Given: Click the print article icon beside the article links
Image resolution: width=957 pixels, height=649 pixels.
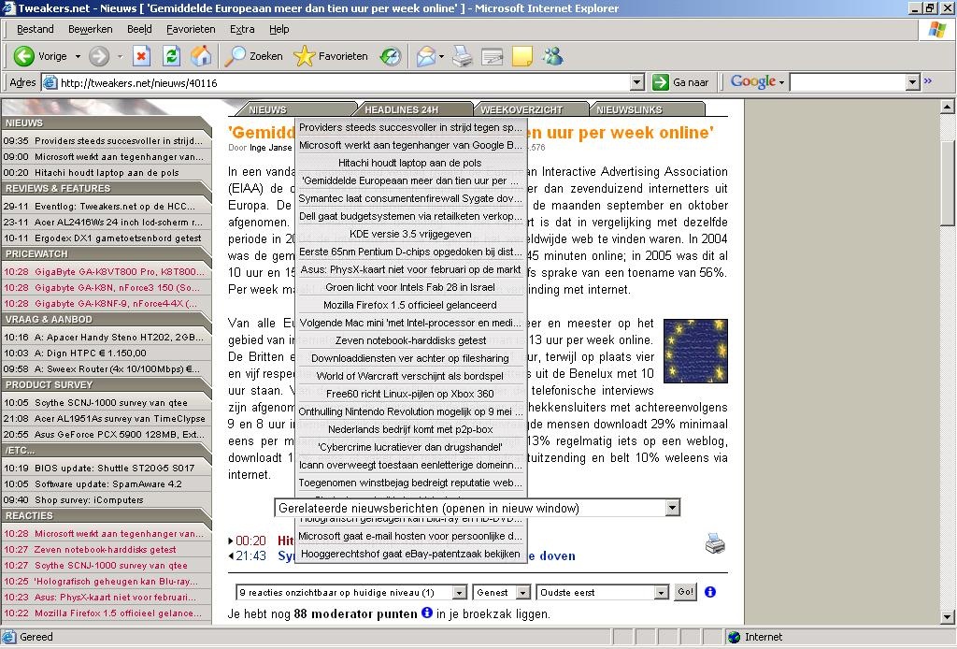Looking at the screenshot, I should (715, 542).
